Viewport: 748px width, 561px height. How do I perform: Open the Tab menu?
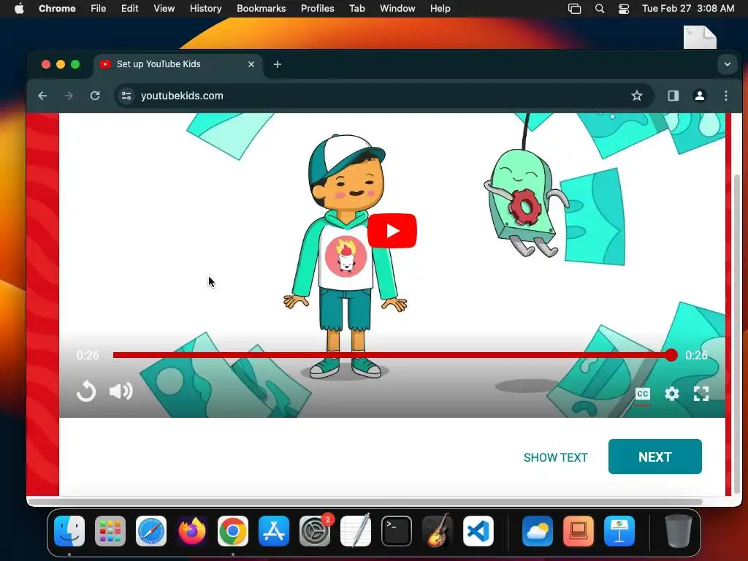coord(356,9)
